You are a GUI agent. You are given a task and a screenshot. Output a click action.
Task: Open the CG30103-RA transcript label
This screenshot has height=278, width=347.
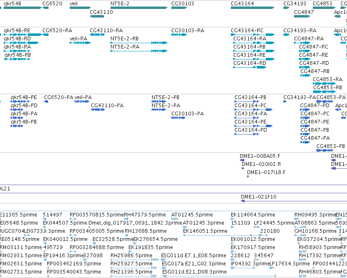(x=188, y=31)
